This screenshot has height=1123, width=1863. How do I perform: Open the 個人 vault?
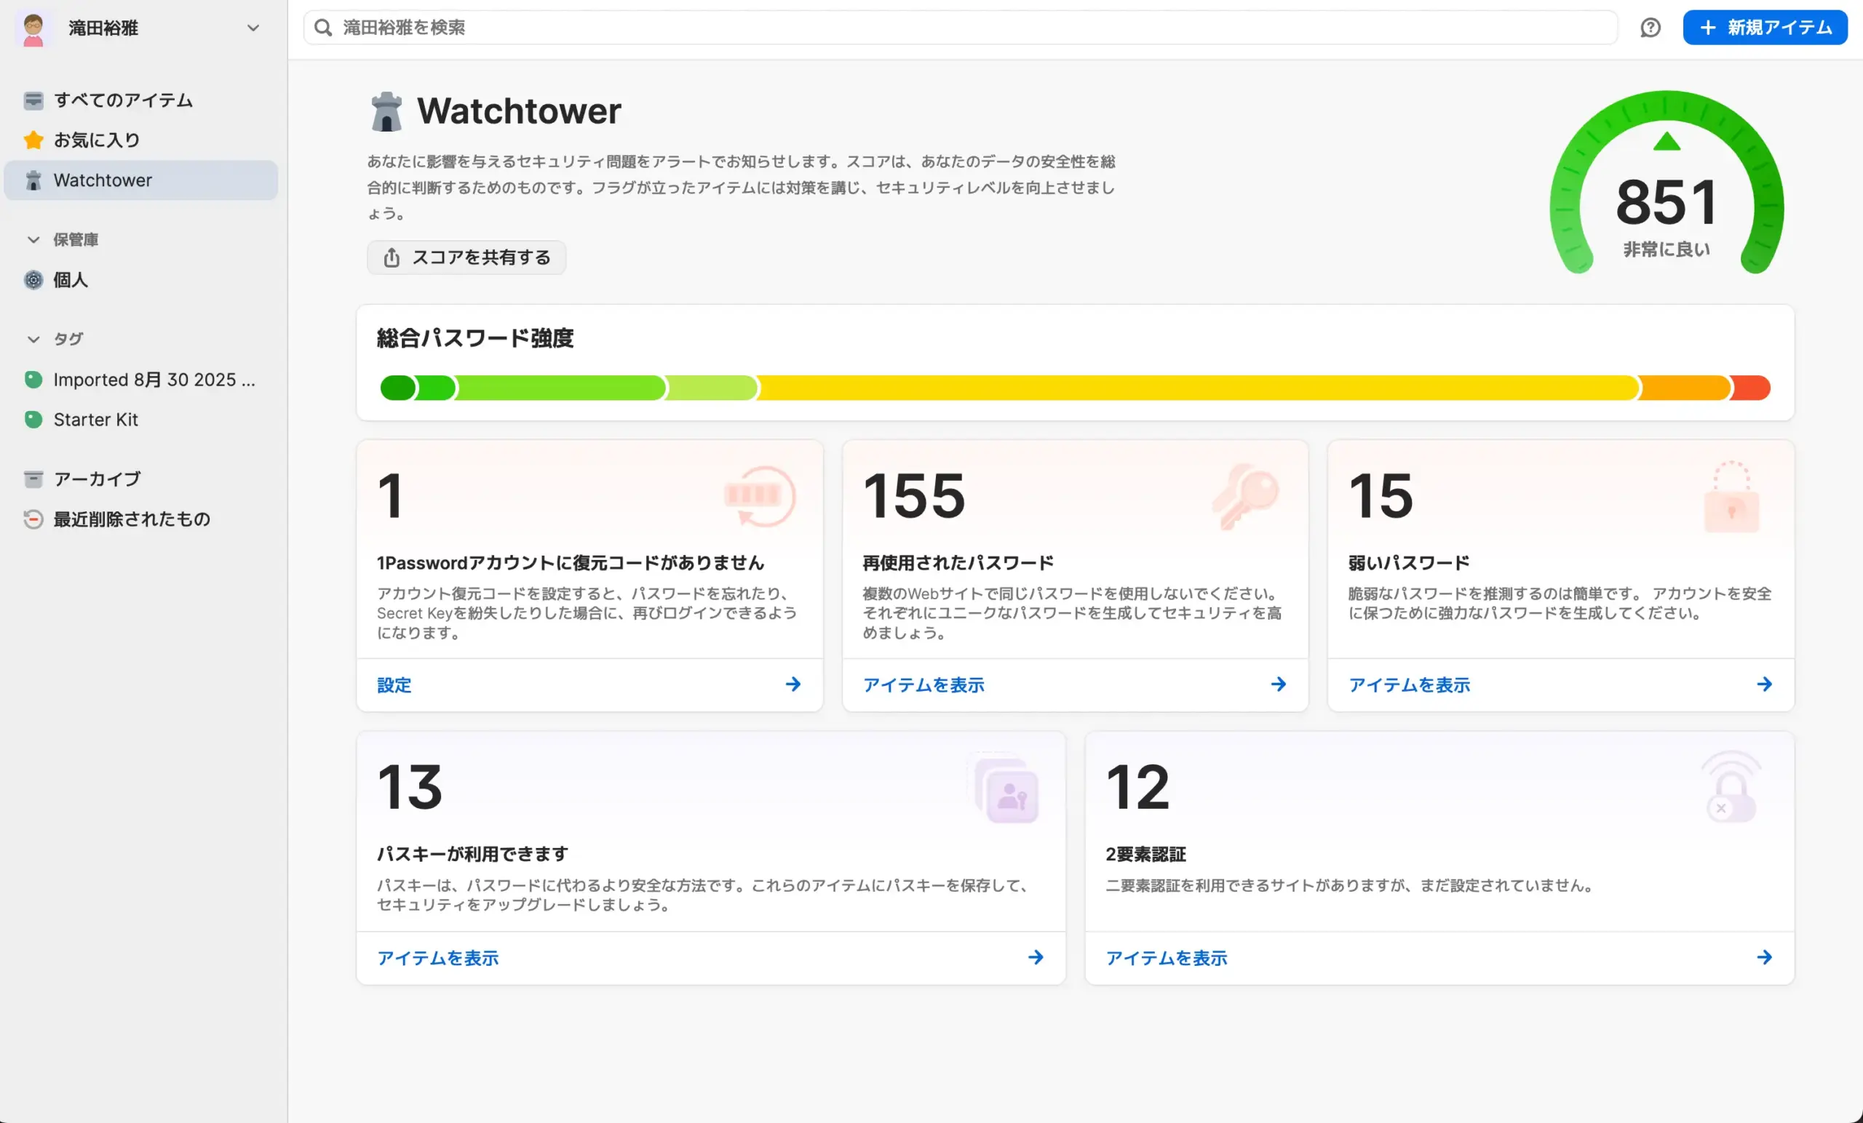[x=140, y=279]
